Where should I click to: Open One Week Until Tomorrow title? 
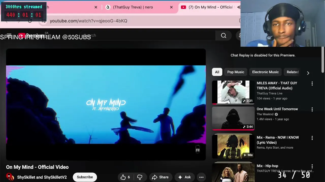click(277, 109)
